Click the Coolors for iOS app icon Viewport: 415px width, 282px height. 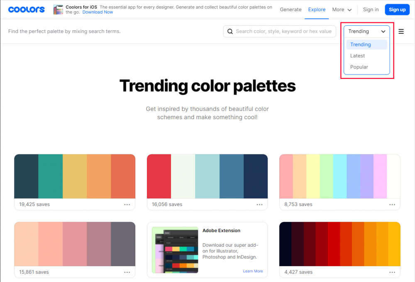(x=58, y=9)
